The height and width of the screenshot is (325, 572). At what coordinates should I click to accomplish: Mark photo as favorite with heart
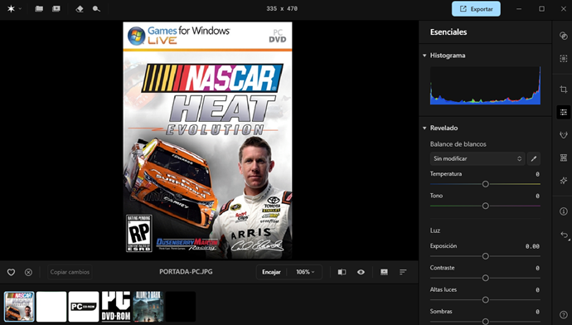pos(11,272)
